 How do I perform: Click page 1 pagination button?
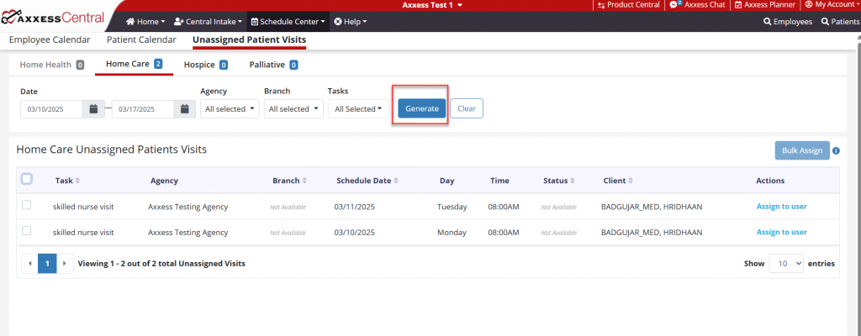click(x=47, y=264)
